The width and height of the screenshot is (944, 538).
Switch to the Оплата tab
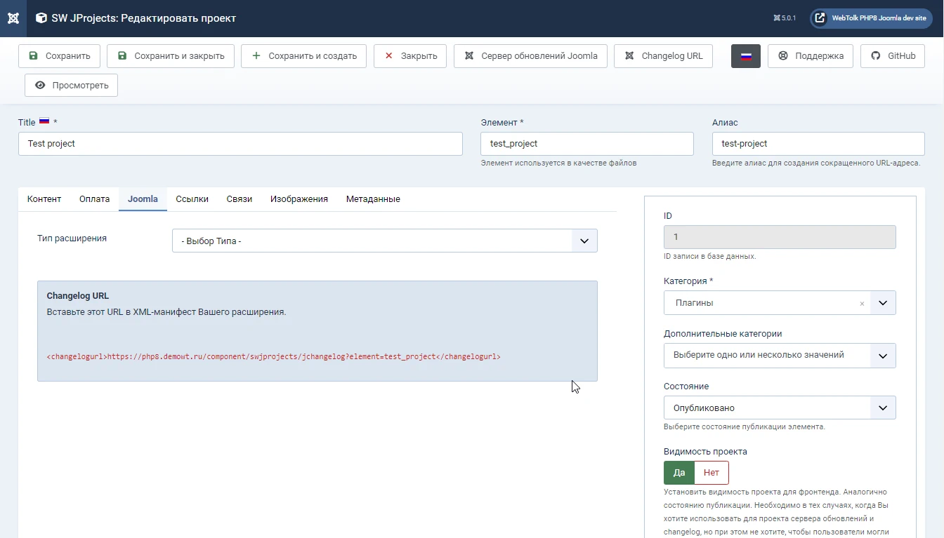tap(94, 199)
